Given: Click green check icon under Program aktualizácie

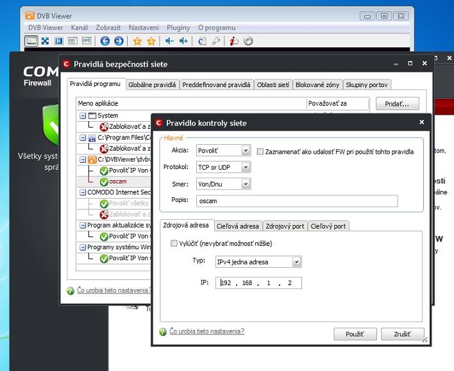Looking at the screenshot, I should [104, 236].
